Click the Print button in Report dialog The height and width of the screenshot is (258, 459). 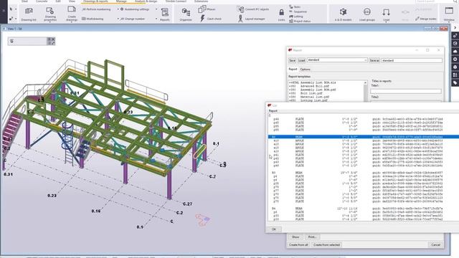pyautogui.click(x=312, y=237)
